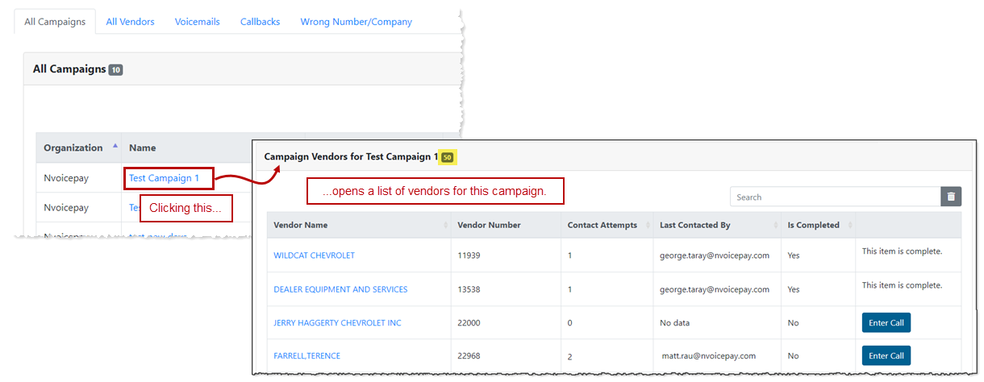
Task: Sort by Vendor Name column arrows
Action: tap(445, 226)
